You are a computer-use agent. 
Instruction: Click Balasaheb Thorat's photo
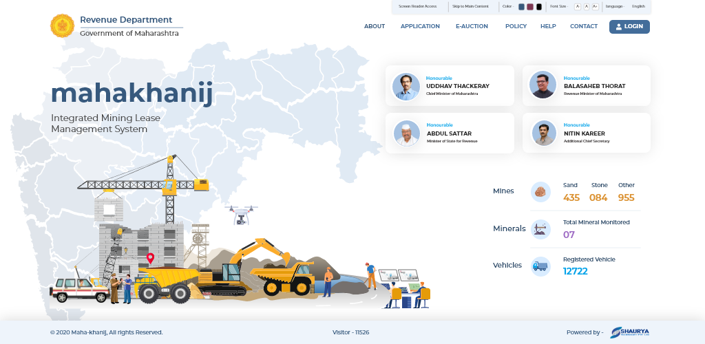coord(543,85)
